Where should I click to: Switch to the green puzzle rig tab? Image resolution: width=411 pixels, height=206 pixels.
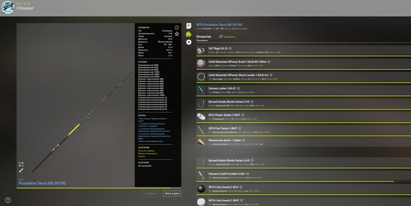tap(189, 34)
